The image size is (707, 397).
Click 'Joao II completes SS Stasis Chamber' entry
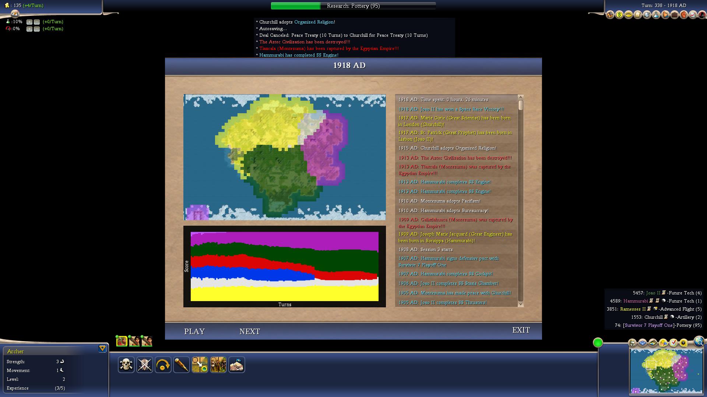[x=449, y=283]
